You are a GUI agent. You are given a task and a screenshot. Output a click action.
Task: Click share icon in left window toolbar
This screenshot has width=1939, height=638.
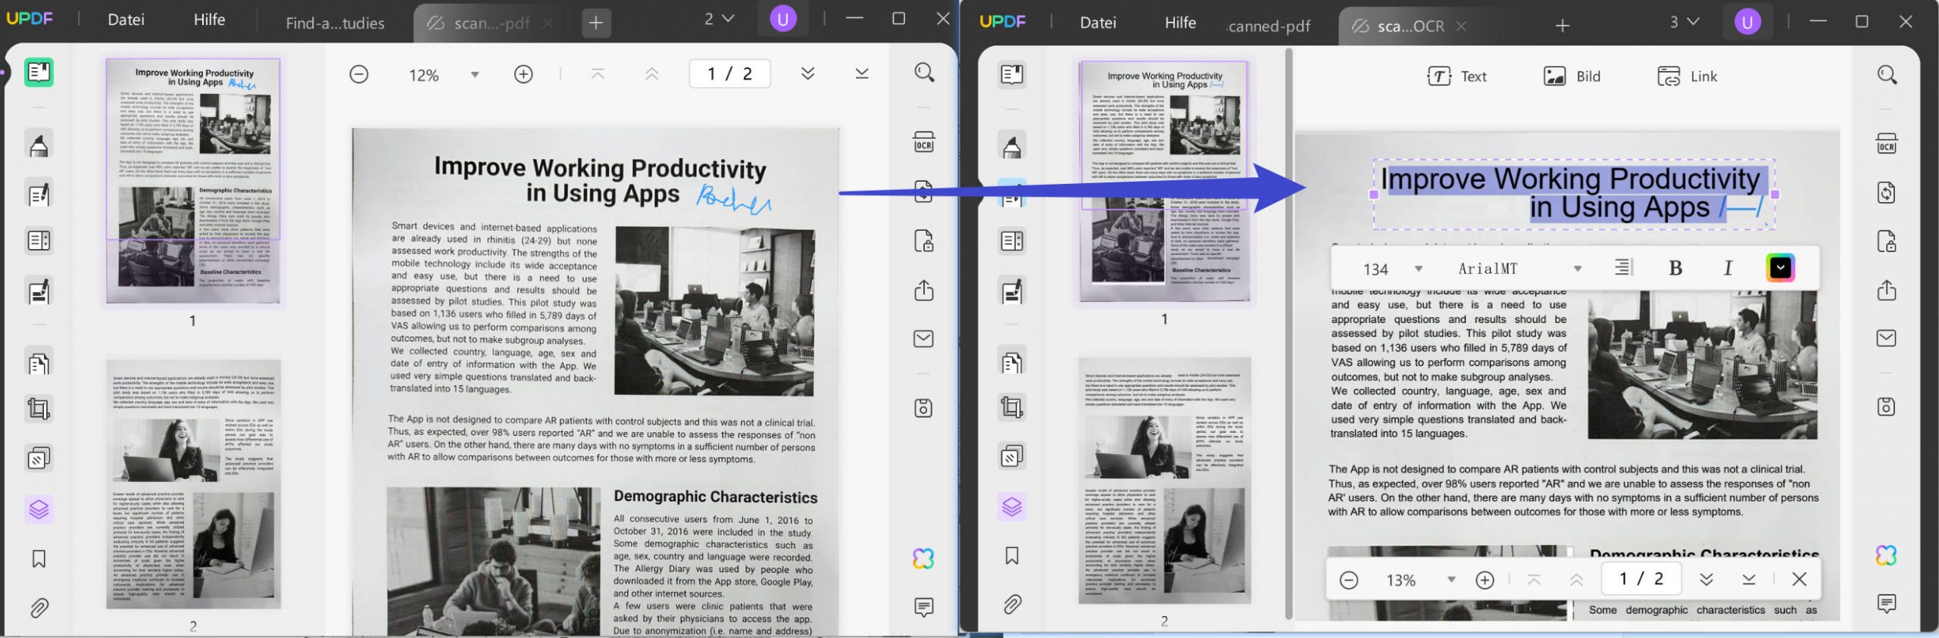[x=923, y=291]
